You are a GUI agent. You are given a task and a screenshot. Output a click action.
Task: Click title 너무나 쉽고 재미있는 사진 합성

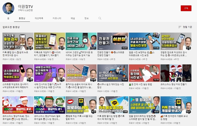[x=111, y=86]
